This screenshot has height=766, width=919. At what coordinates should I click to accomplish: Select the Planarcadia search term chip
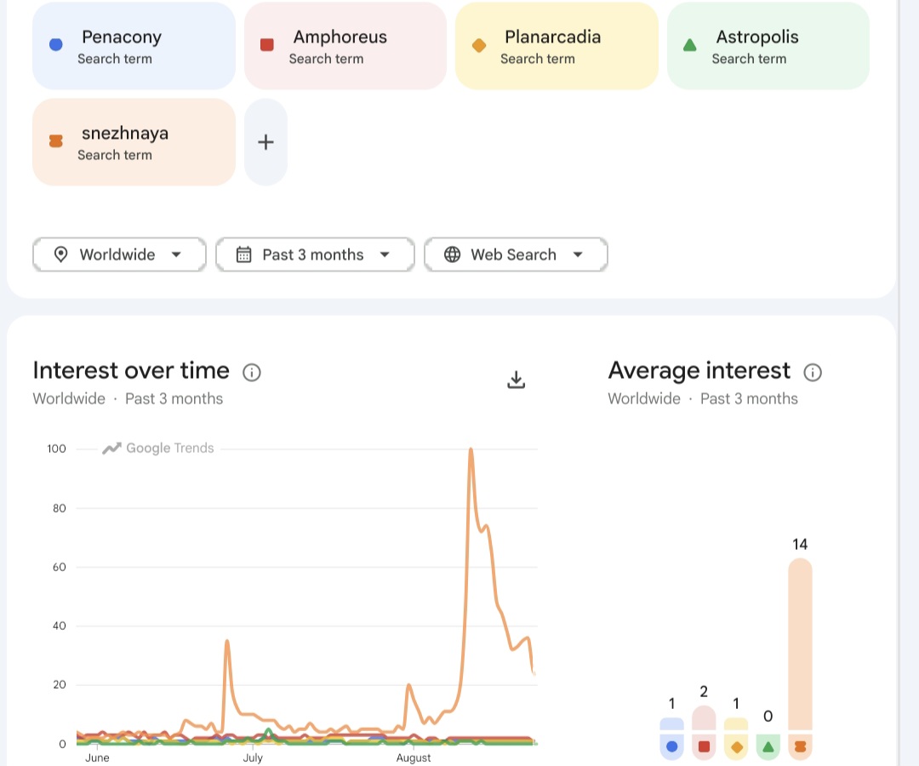[x=557, y=46]
